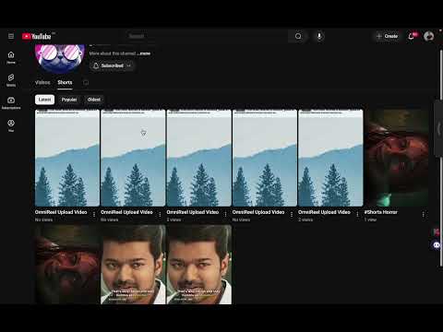The image size is (443, 332).
Task: Open the second-row horror face short
Action: click(x=67, y=265)
